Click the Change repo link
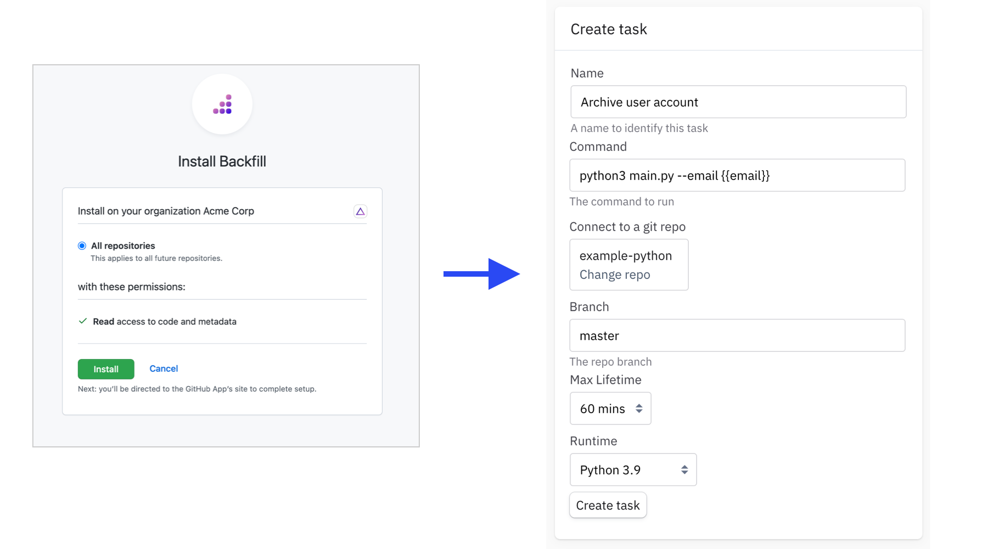Image resolution: width=988 pixels, height=549 pixels. 615,274
